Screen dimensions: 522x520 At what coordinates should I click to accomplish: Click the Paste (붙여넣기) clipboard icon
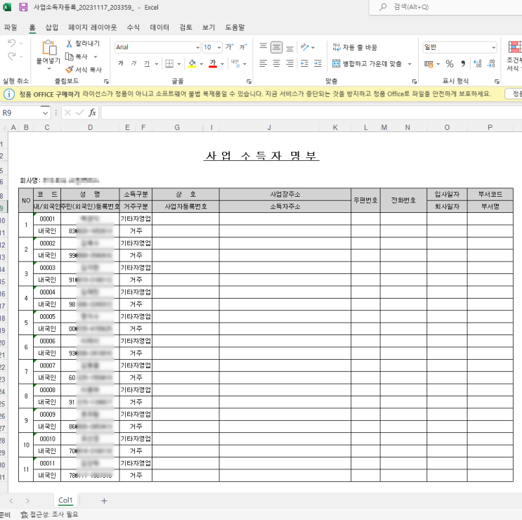point(49,47)
